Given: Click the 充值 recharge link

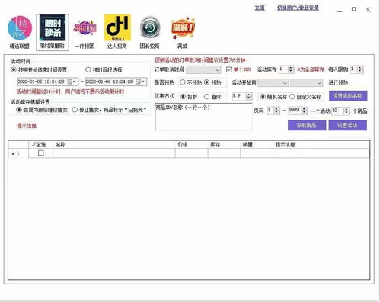Looking at the screenshot, I should pos(260,8).
